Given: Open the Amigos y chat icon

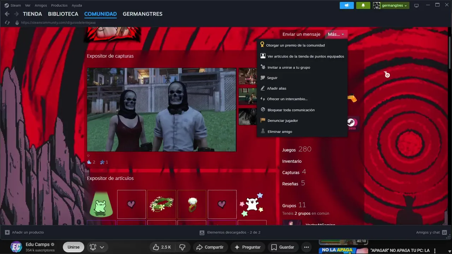Looking at the screenshot, I should [444, 232].
